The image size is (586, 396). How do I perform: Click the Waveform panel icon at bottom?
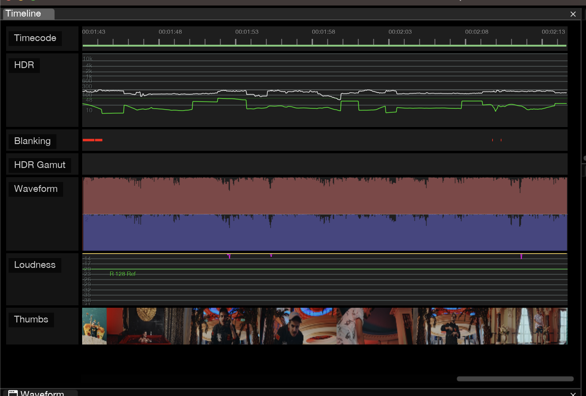click(x=13, y=393)
